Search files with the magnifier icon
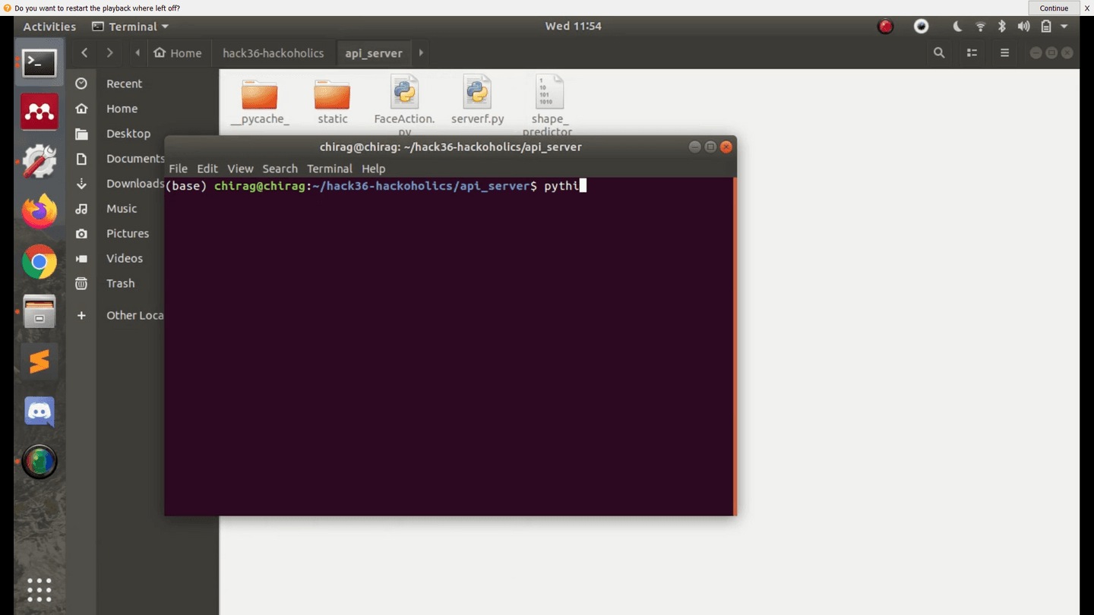Screen dimensions: 1094x615 pos(939,52)
